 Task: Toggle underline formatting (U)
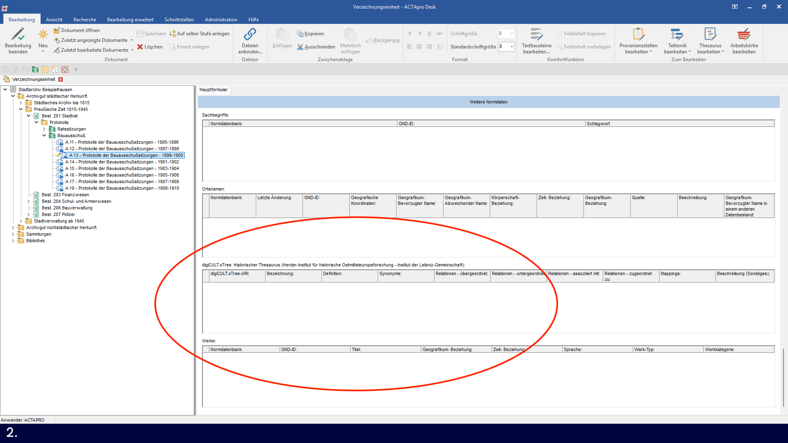[429, 34]
